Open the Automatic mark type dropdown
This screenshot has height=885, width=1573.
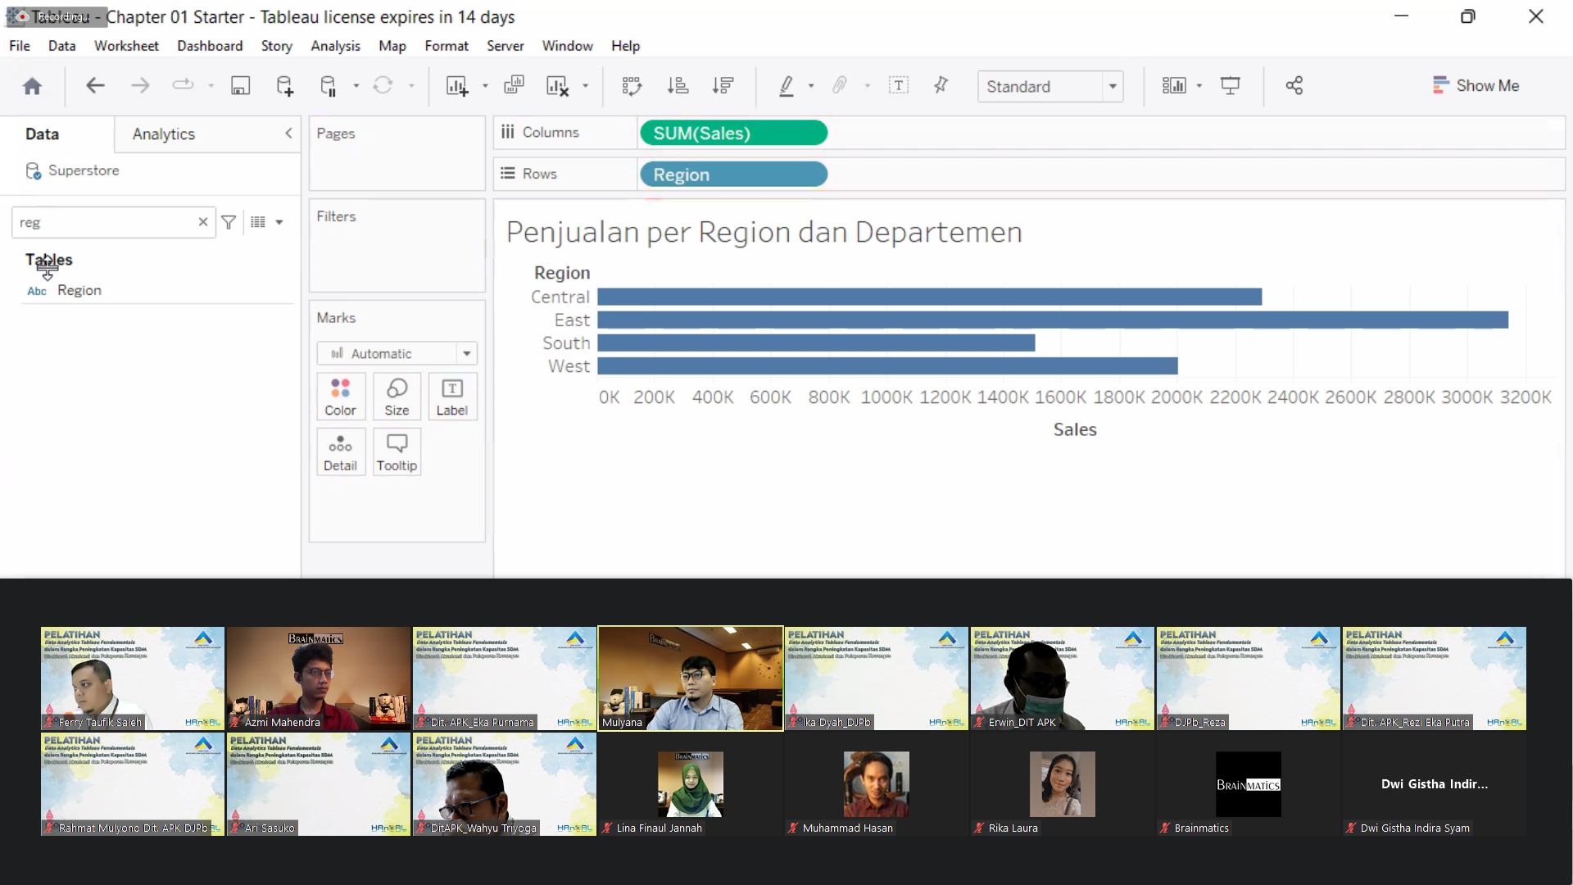pos(466,353)
